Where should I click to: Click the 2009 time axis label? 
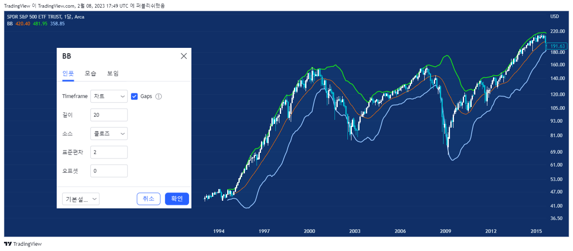pos(446,231)
